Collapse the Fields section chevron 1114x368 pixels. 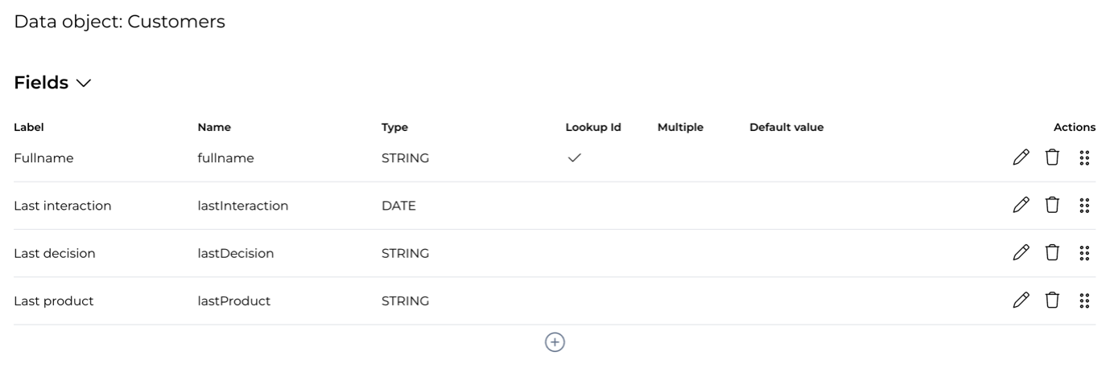[x=85, y=84]
